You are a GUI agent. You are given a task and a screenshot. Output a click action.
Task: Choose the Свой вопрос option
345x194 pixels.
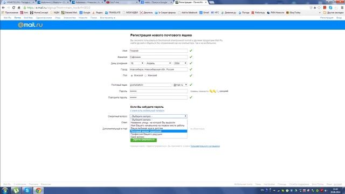point(158,137)
